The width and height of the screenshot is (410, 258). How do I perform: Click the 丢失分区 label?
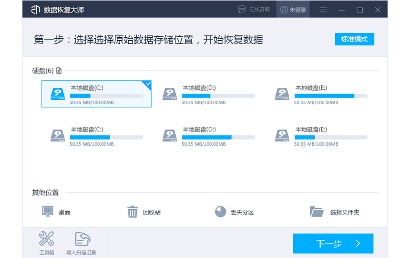(x=242, y=212)
